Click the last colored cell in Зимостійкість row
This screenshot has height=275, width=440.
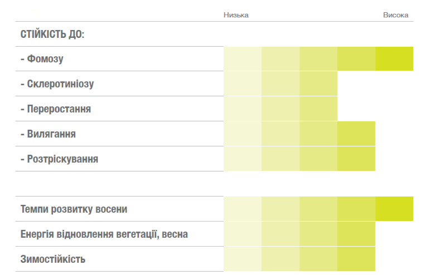[x=356, y=259]
